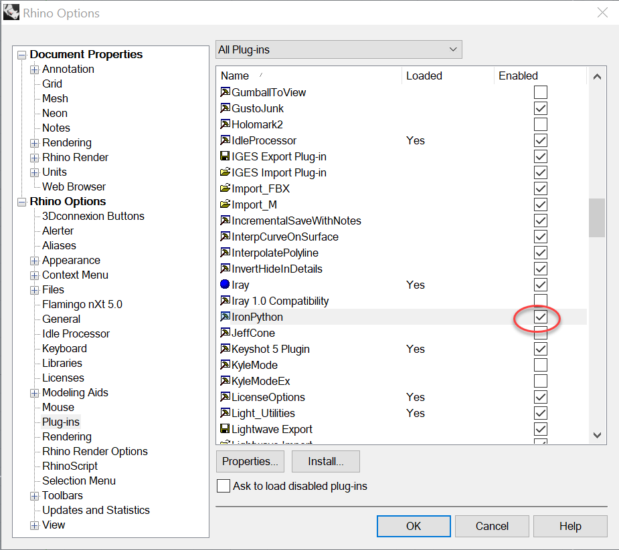
Task: Click the blue Iray plug-in icon
Action: point(225,284)
